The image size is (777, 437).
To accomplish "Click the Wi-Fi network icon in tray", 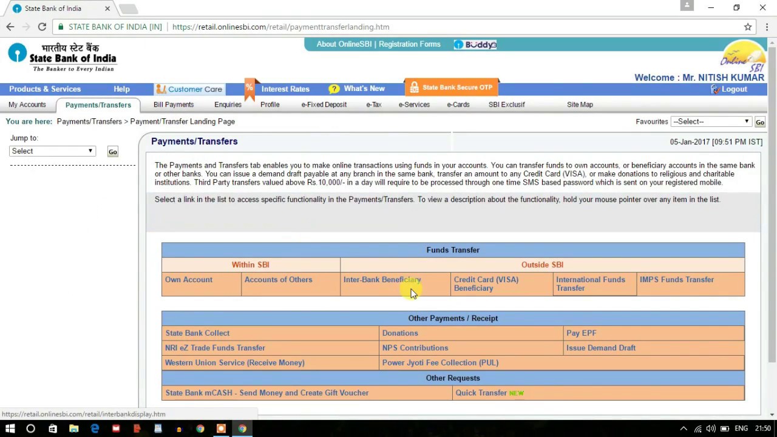I will (697, 429).
